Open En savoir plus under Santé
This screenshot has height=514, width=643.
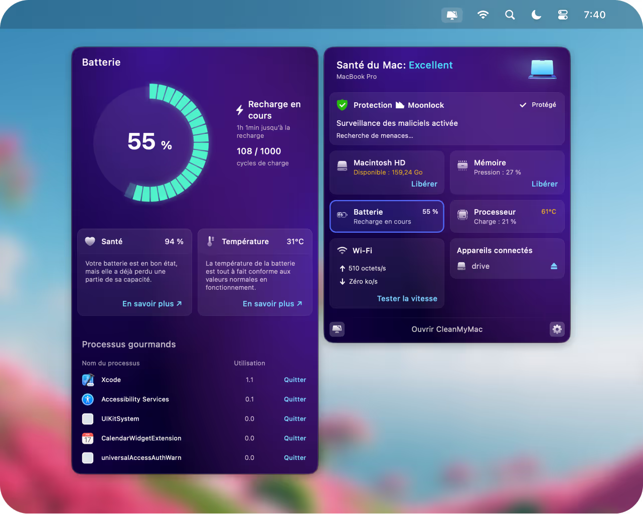[152, 304]
